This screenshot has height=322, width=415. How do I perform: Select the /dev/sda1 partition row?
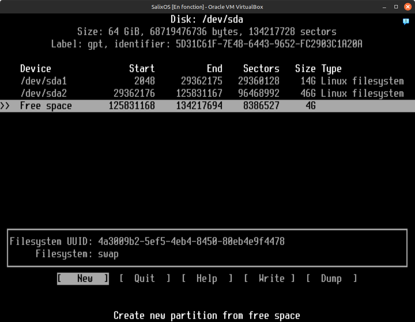pos(43,81)
